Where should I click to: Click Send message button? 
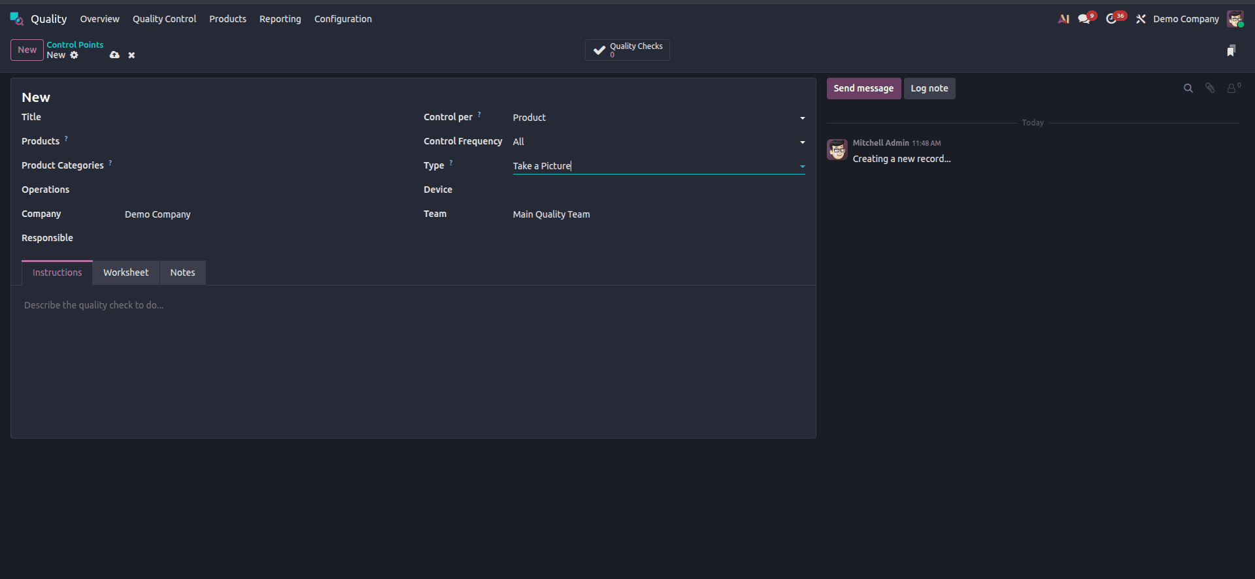tap(863, 88)
